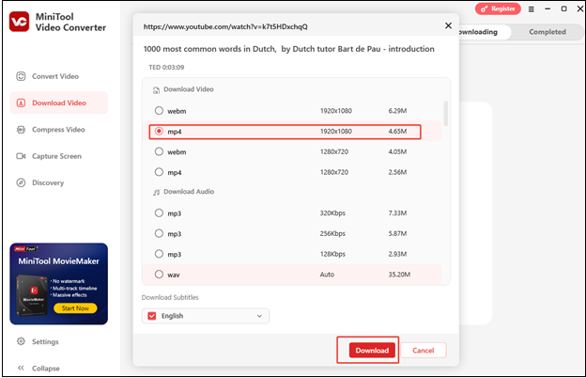The image size is (586, 378).
Task: Click the 6.29M file size value
Action: click(x=397, y=111)
